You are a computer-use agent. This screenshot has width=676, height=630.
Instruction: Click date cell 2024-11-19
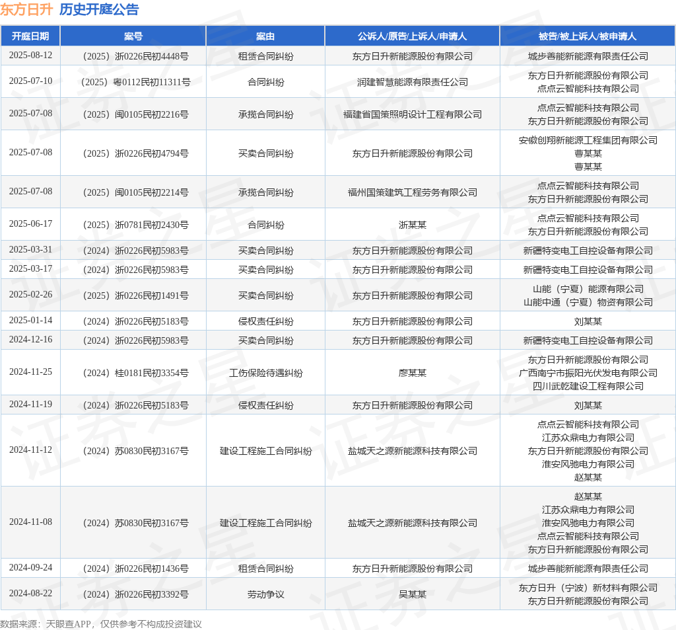tap(30, 404)
